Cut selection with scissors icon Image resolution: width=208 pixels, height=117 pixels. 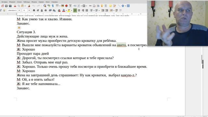15,6
